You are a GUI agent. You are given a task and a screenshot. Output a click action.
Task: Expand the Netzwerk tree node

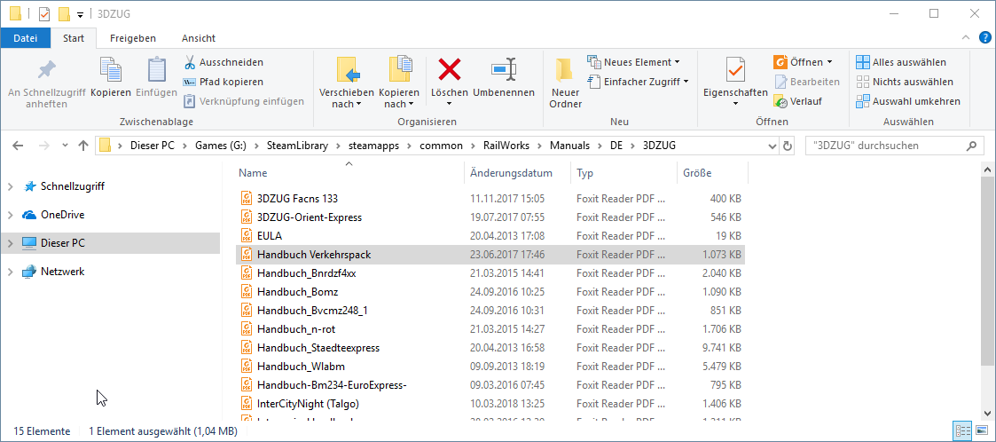point(10,272)
